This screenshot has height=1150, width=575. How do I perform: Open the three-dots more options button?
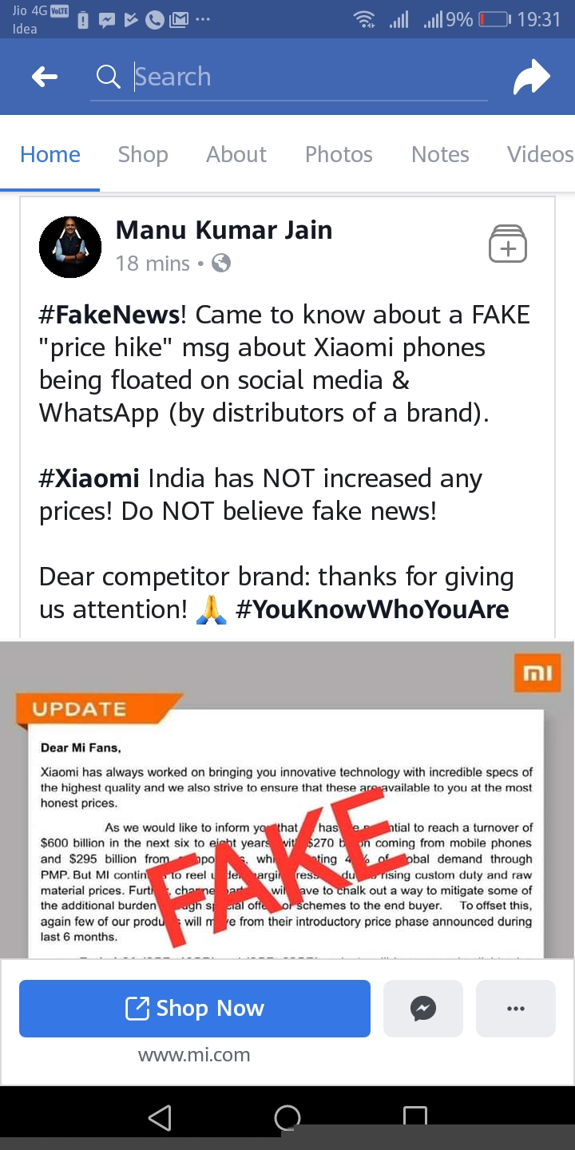point(516,1009)
